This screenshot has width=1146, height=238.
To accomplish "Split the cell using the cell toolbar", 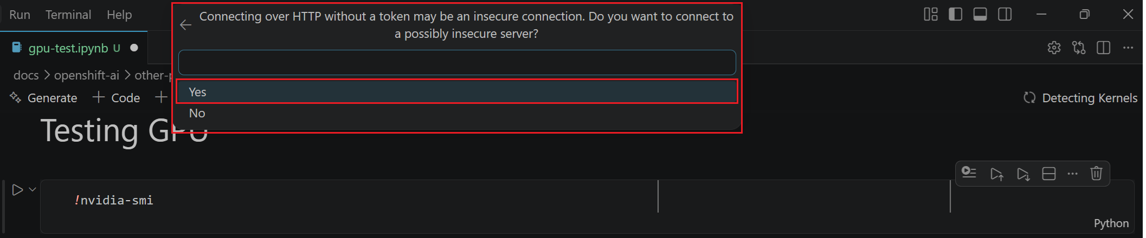I will tap(1049, 174).
